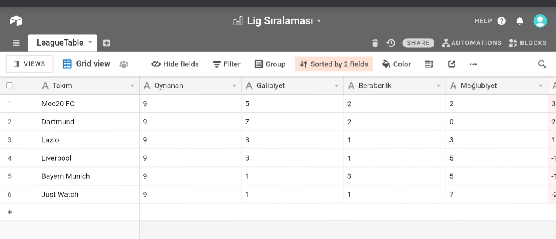Open the Airtable home logo

point(16,21)
